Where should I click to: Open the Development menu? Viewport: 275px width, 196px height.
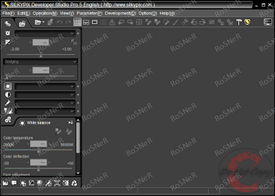[120, 13]
